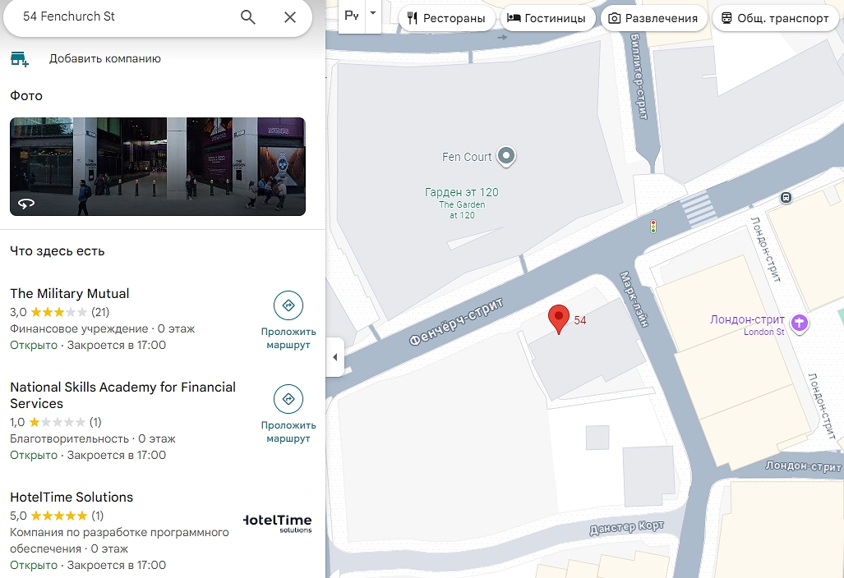Click the add business storefront icon

[20, 58]
